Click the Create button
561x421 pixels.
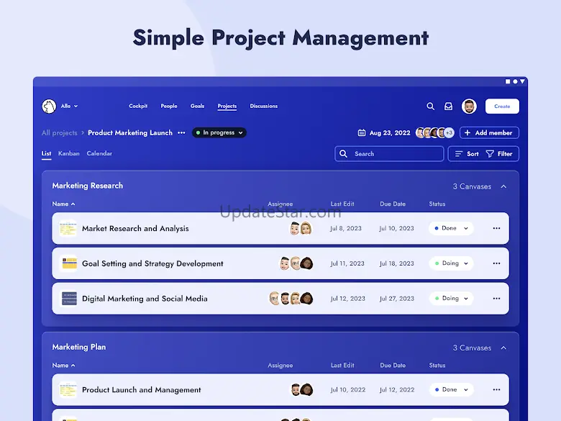click(502, 107)
